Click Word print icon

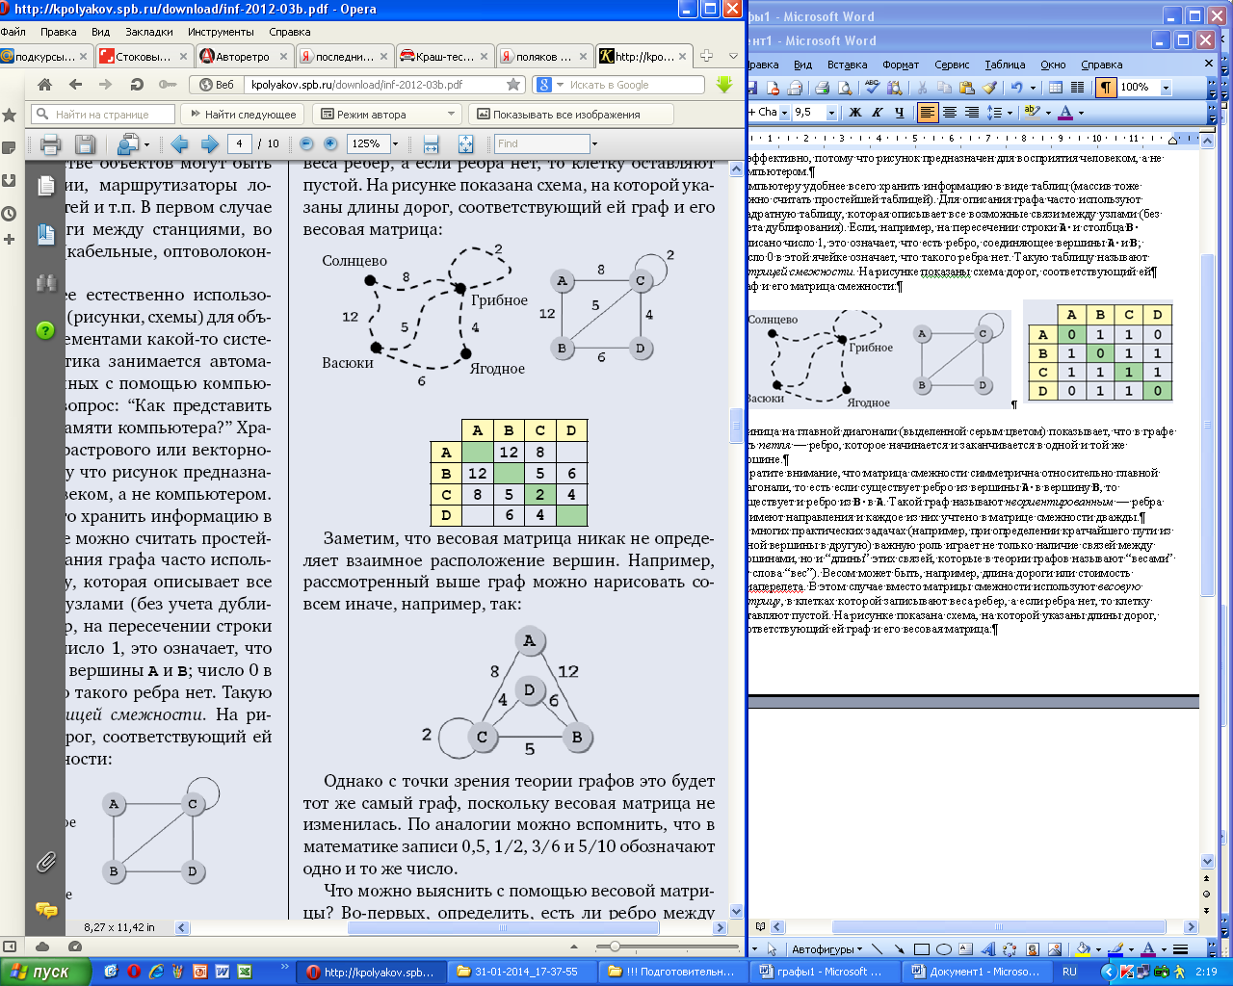[x=822, y=88]
